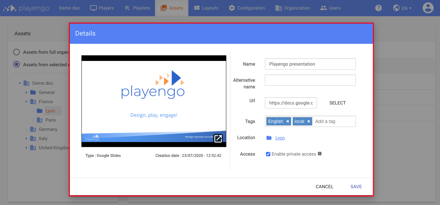The height and width of the screenshot is (205, 440).
Task: Open the Organization tab
Action: click(293, 8)
